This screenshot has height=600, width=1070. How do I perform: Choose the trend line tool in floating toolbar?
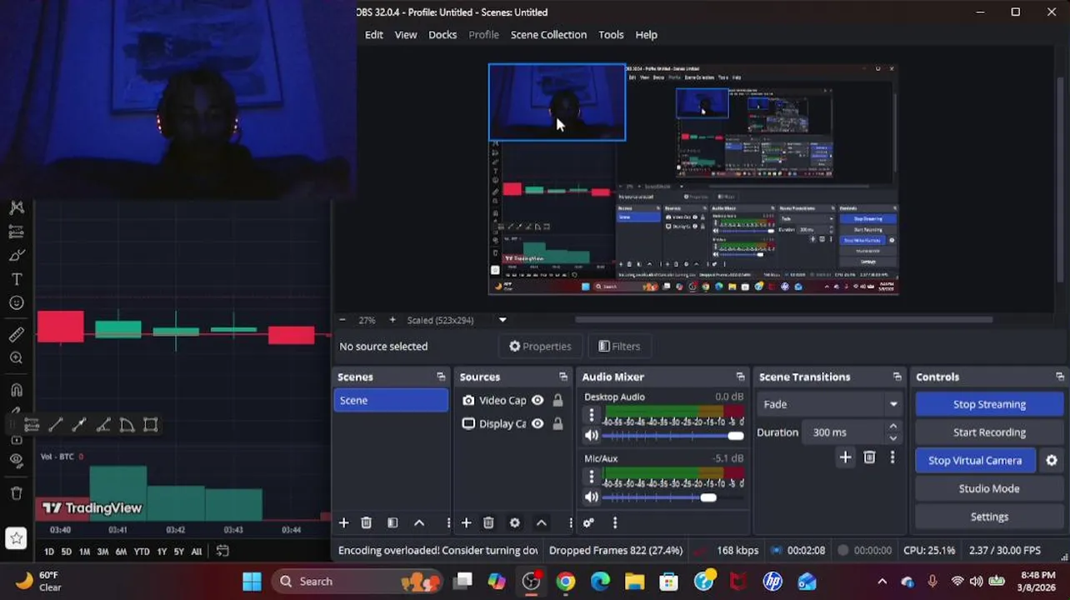[55, 425]
